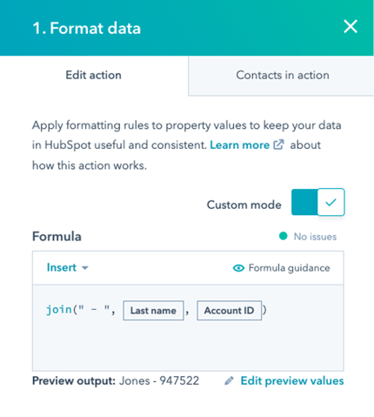Close the Format data panel
This screenshot has width=374, height=417.
[351, 27]
